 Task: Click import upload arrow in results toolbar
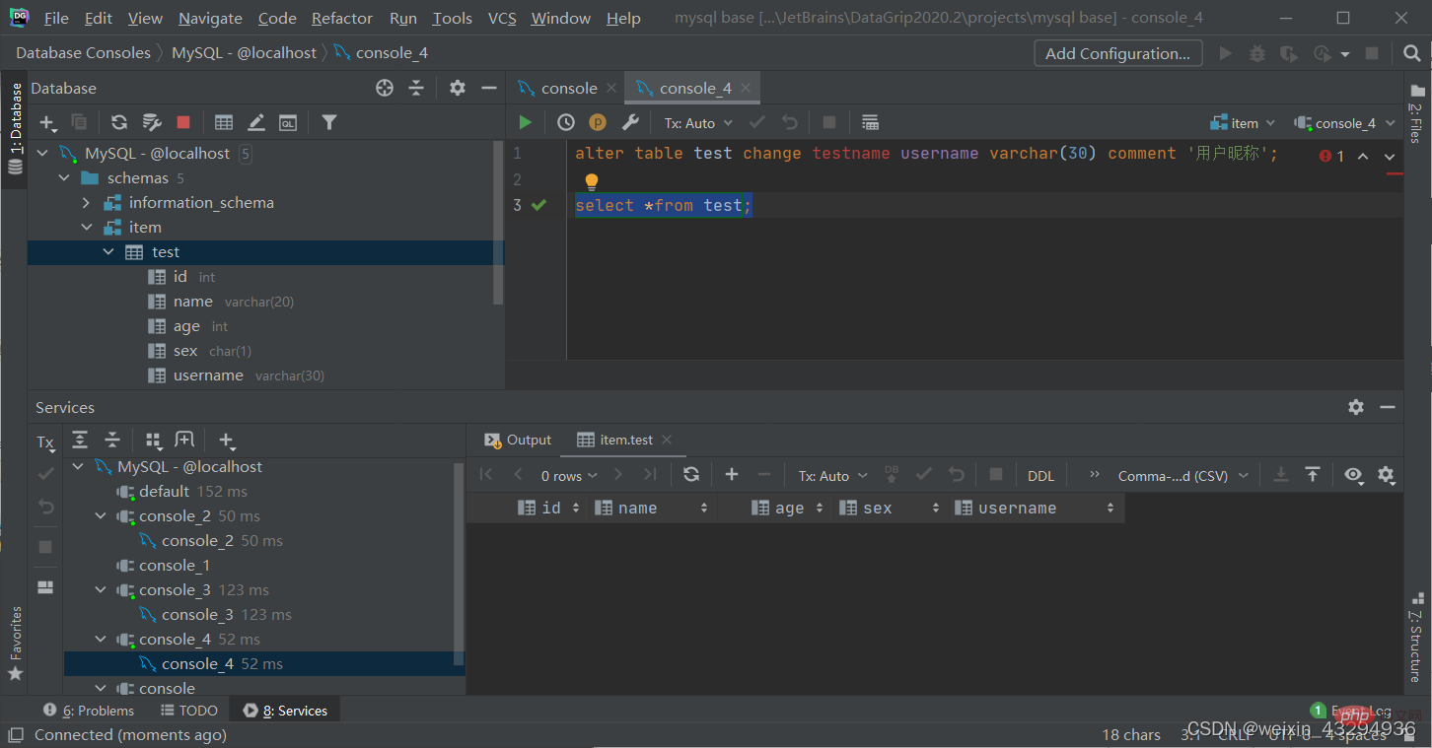pyautogui.click(x=1313, y=474)
